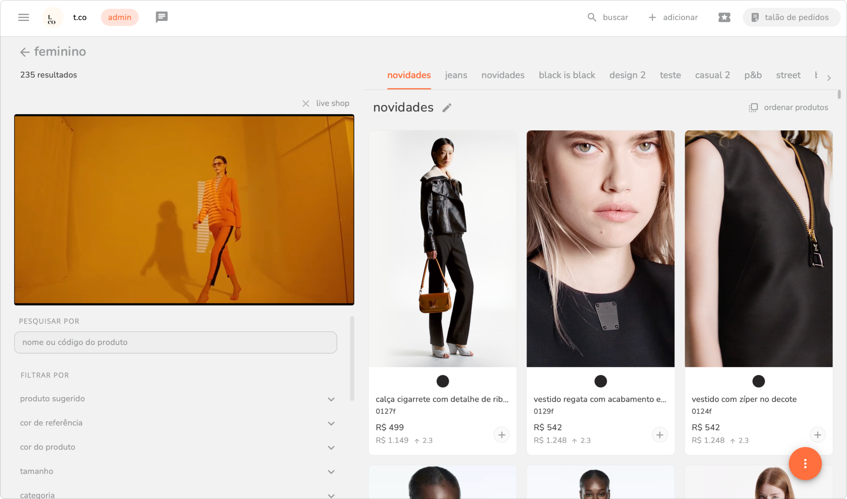Image resolution: width=847 pixels, height=499 pixels.
Task: Open the orange floating more-options button
Action: tap(805, 464)
